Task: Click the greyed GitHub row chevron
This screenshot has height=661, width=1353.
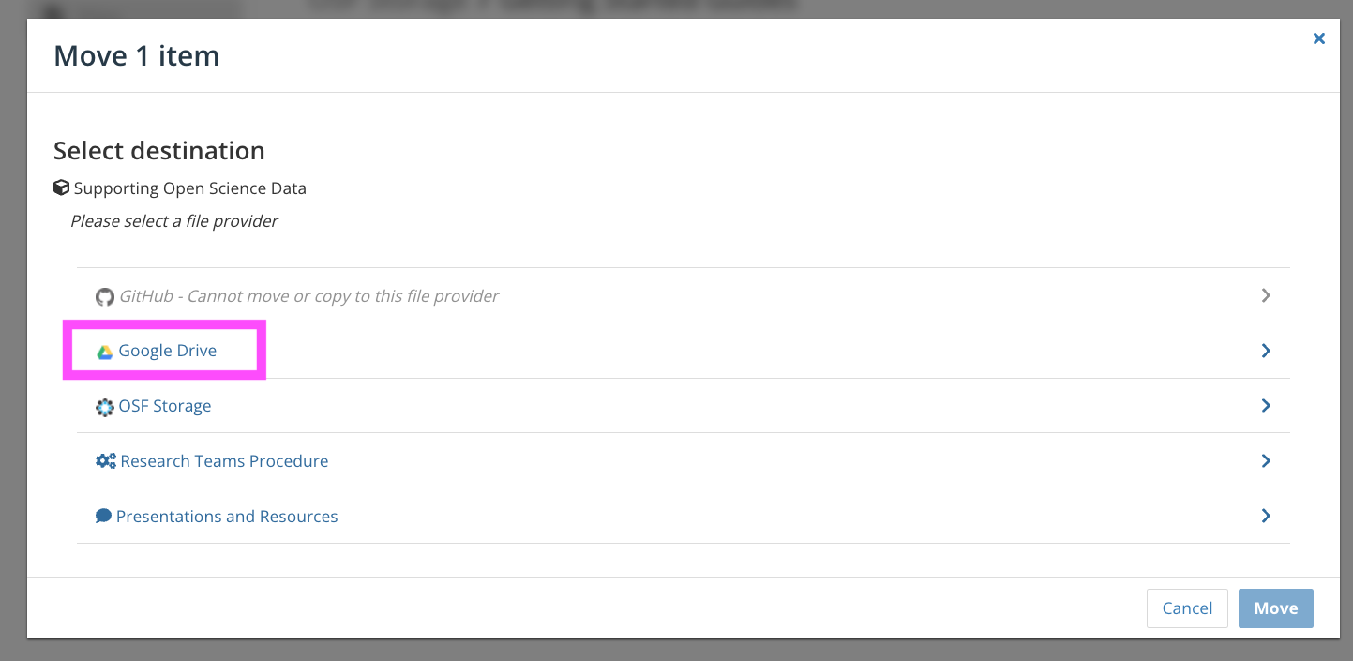Action: click(1266, 295)
